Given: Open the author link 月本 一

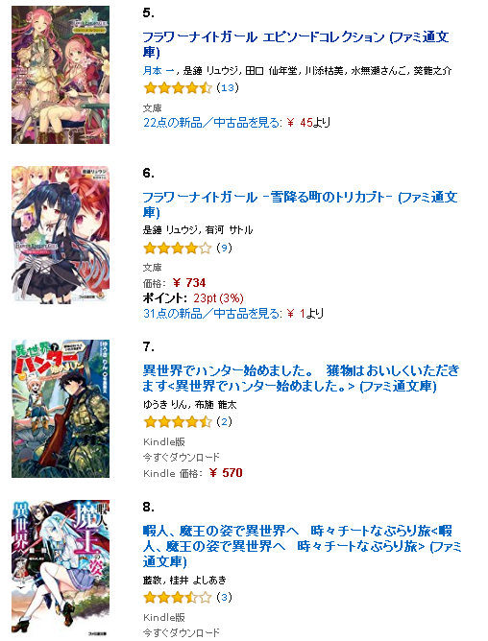Looking at the screenshot, I should [x=159, y=71].
